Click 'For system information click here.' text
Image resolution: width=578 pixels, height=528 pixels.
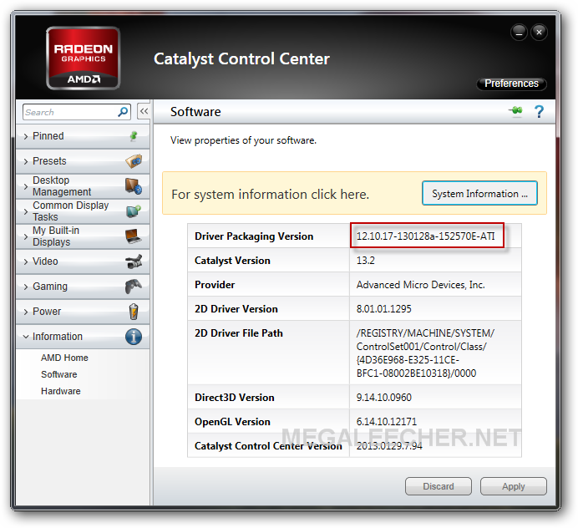click(270, 194)
